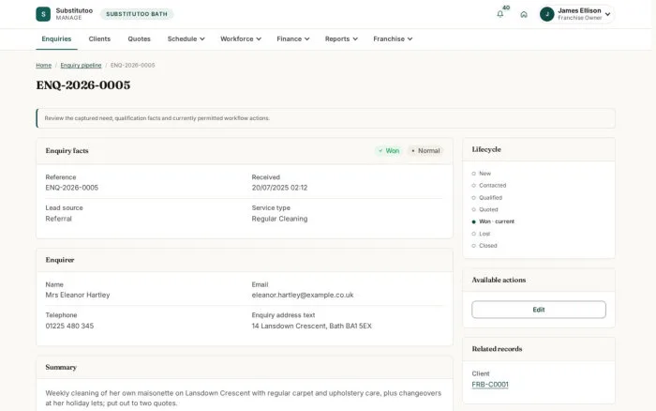Click the ENQ-2026-0005 page heading

(83, 85)
